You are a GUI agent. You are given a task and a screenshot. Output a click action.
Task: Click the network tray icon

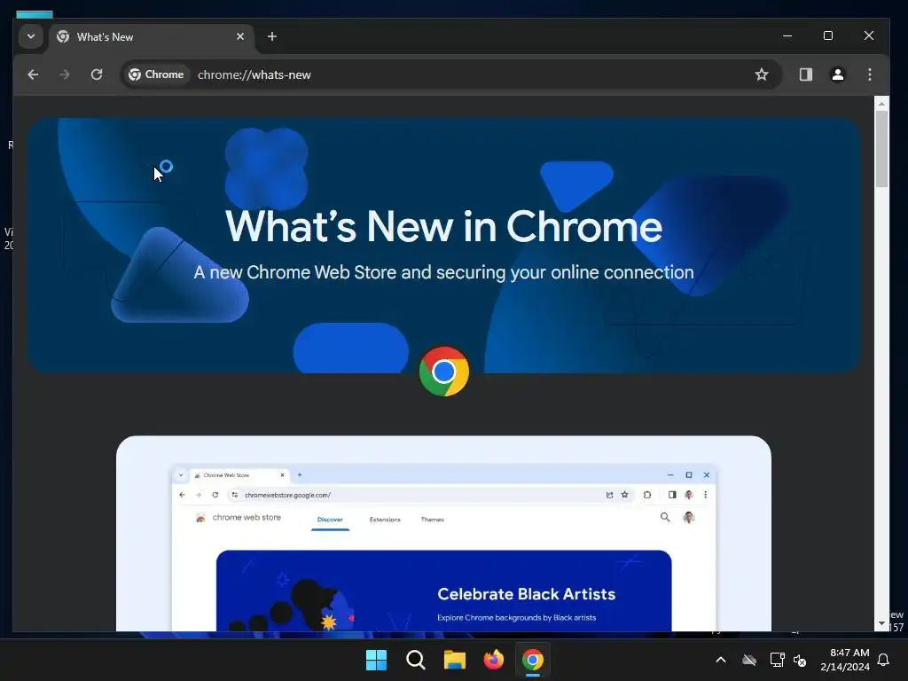coord(777,660)
